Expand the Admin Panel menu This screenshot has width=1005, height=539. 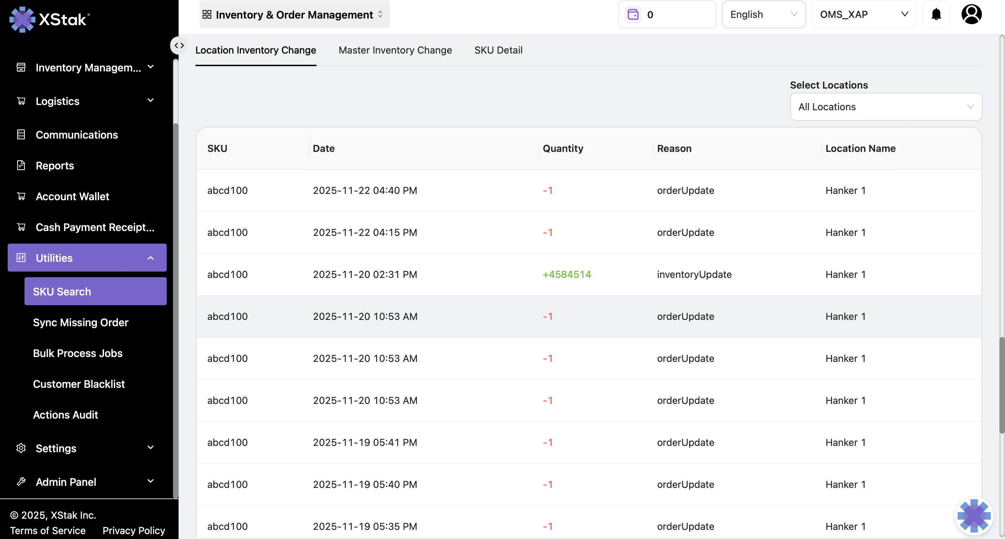coord(88,482)
